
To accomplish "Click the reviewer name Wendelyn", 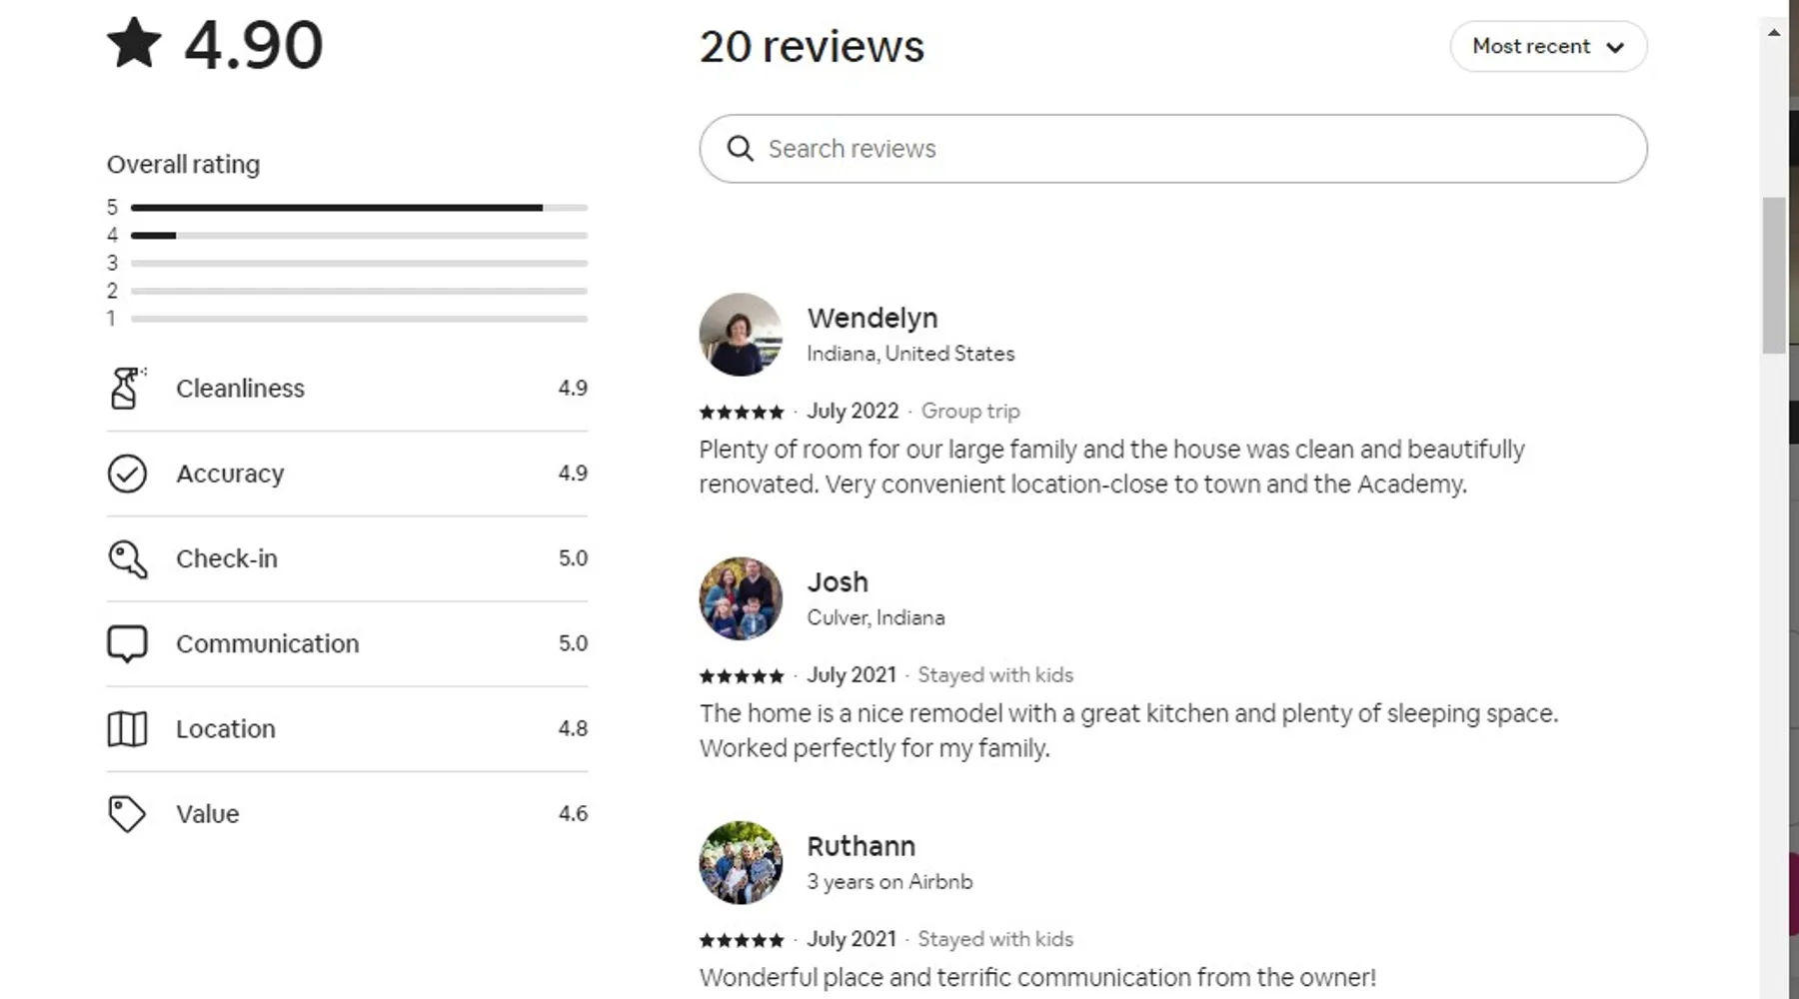I will 873,318.
